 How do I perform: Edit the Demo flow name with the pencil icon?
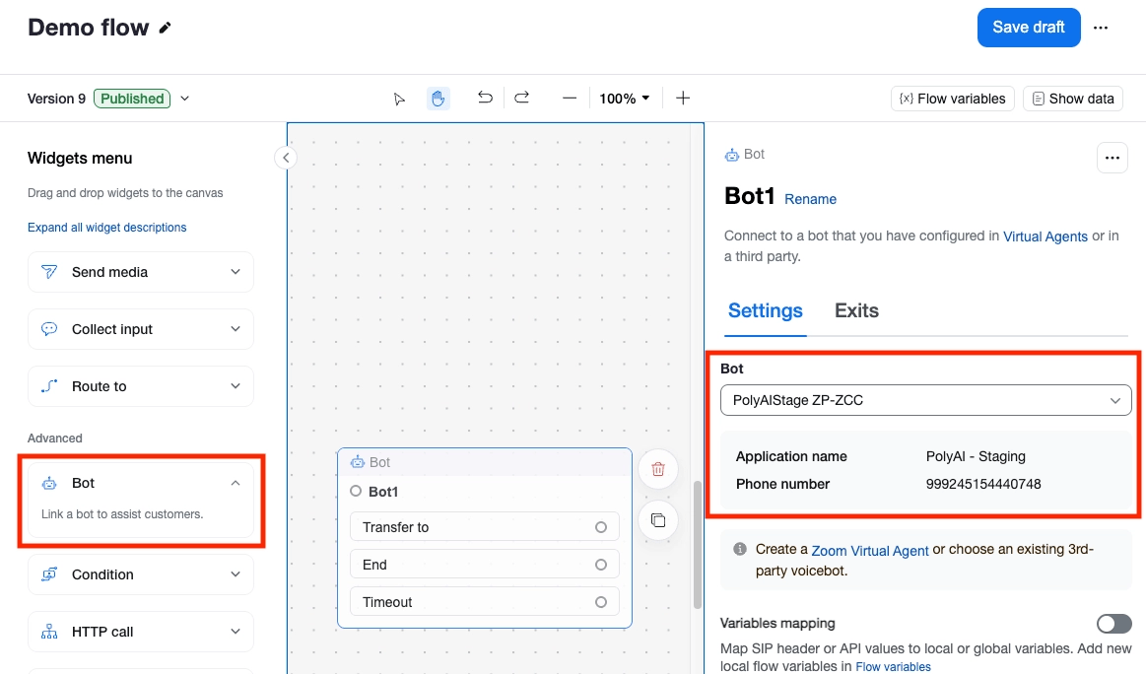point(166,28)
